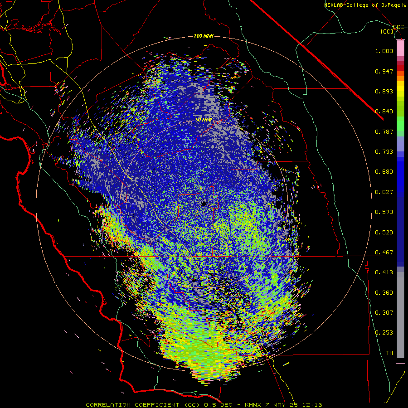
Task: Click the 0.360 scale value
Action: 384,293
